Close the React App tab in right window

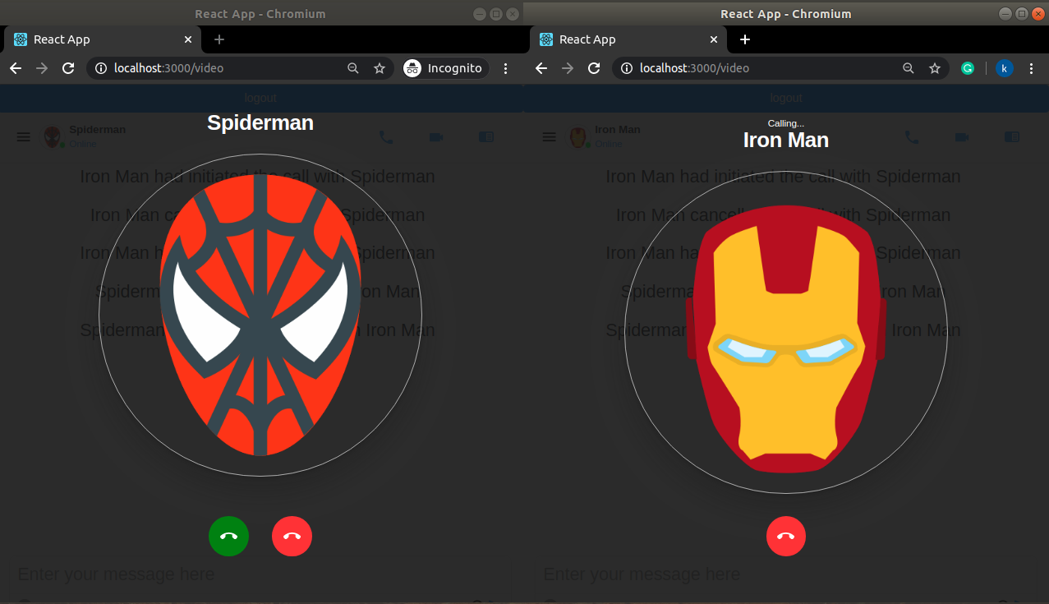coord(714,39)
